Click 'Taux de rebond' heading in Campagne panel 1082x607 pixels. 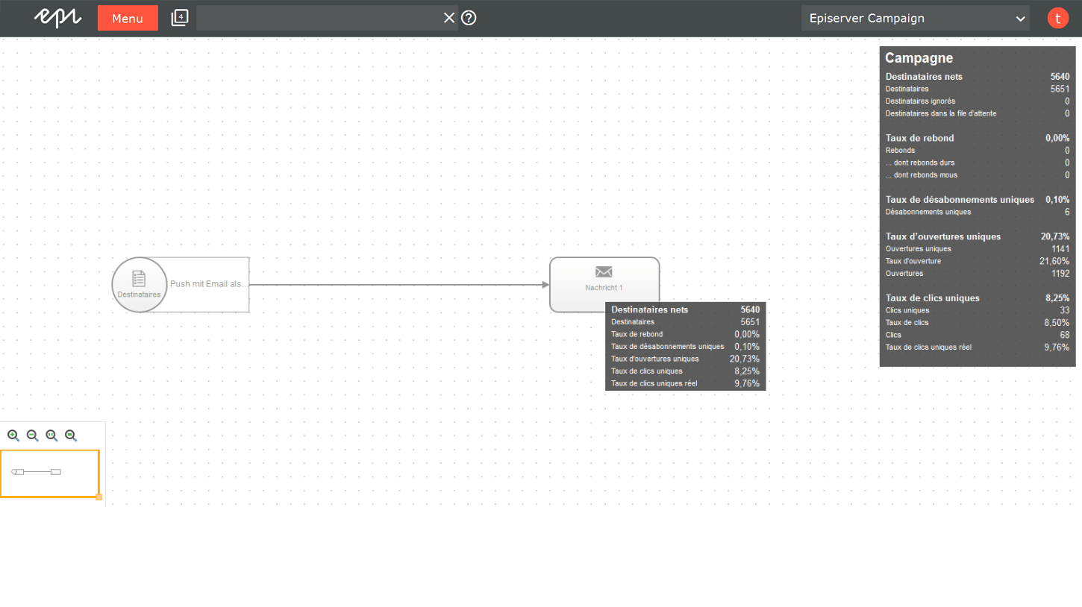(919, 138)
